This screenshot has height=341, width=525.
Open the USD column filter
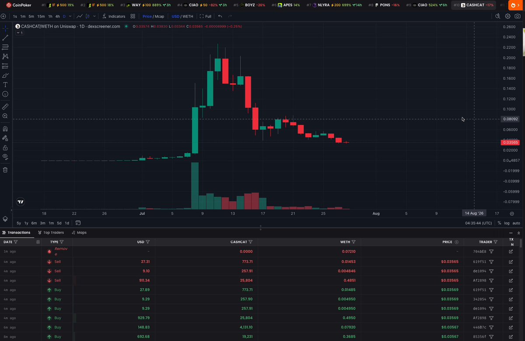[147, 242]
